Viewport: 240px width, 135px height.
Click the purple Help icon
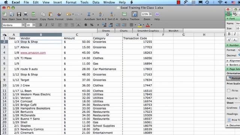coord(157,14)
